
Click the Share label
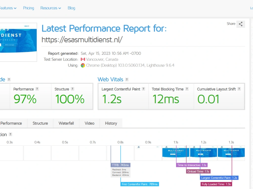(231, 24)
